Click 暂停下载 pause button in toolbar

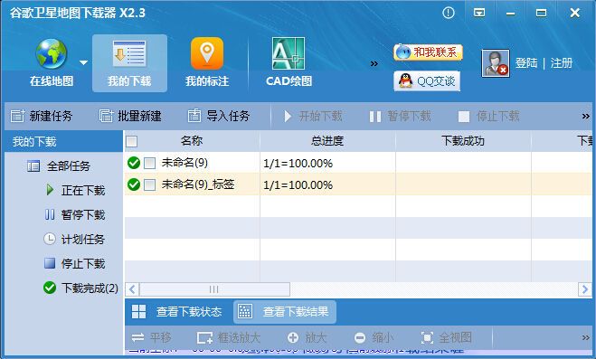[401, 117]
